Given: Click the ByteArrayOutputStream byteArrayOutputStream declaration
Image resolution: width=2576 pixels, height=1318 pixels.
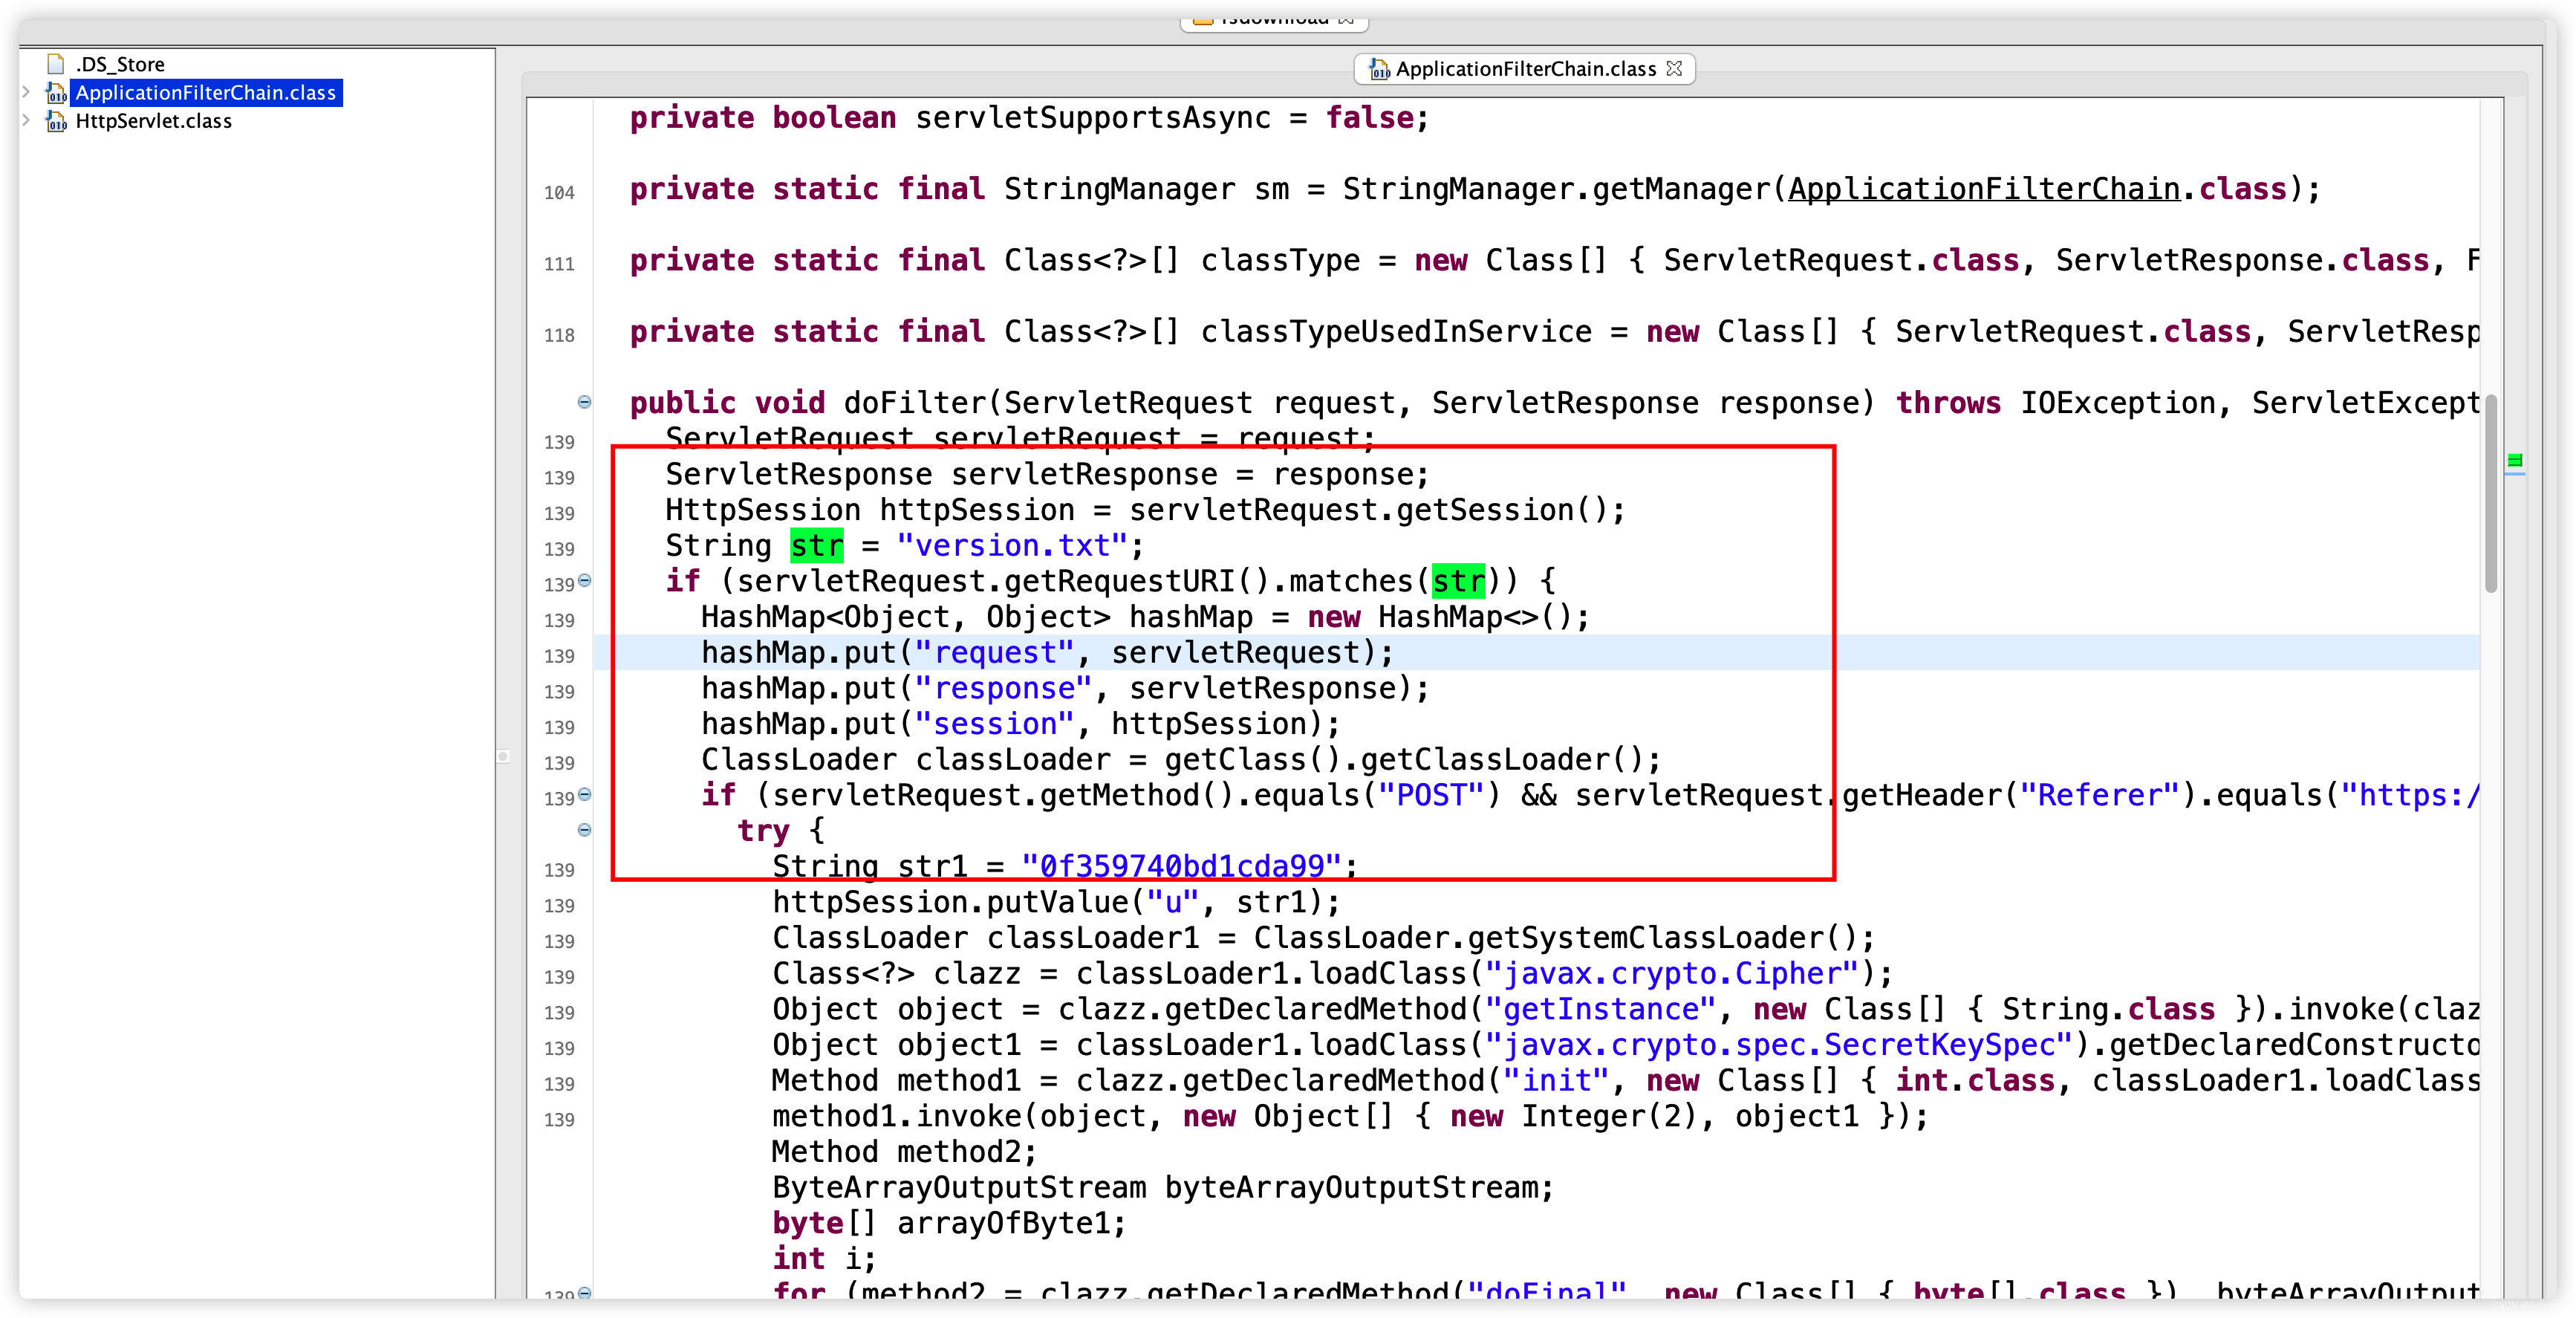Looking at the screenshot, I should 1163,1187.
